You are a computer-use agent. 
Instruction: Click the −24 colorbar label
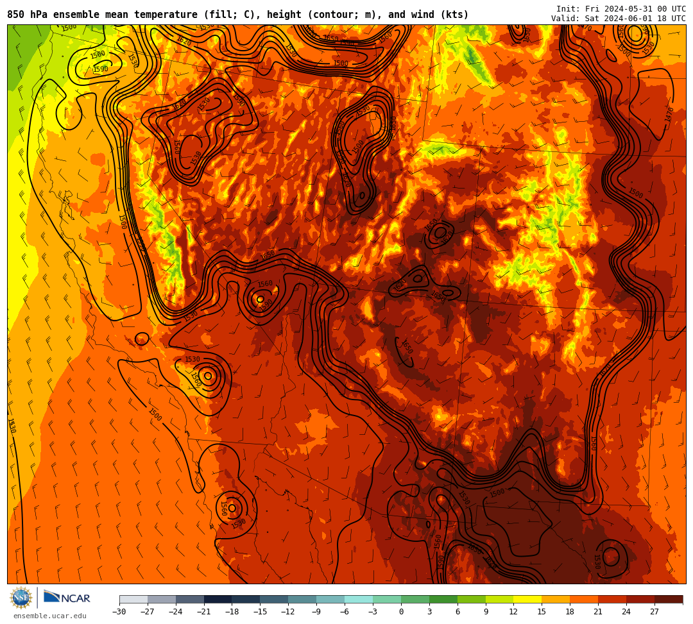tap(176, 612)
